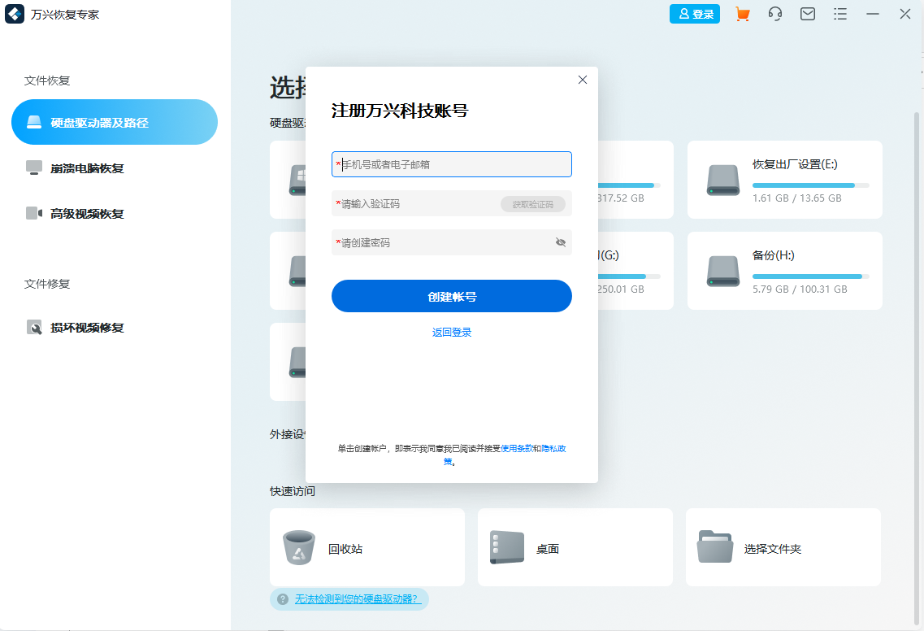
Task: Click the headset customer support icon
Action: pos(774,14)
